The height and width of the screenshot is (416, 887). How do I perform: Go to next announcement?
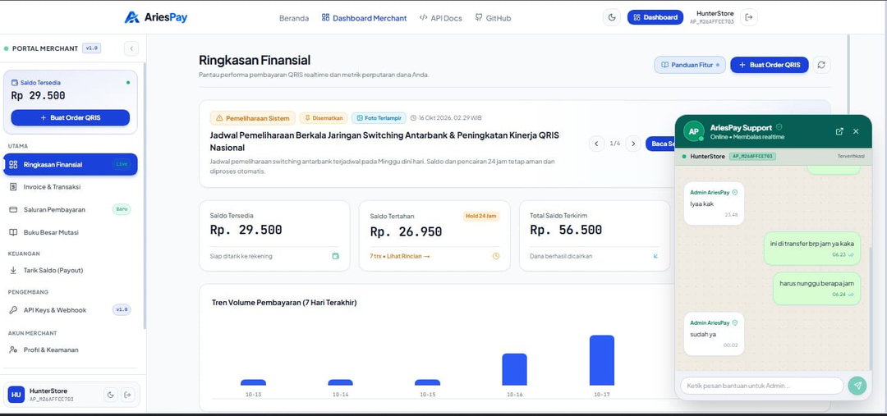pyautogui.click(x=633, y=144)
